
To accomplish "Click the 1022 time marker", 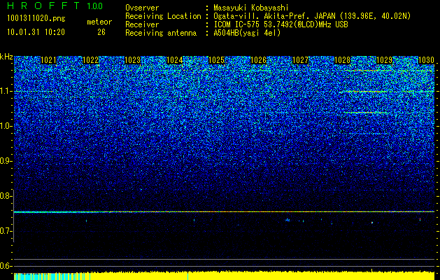I will (91, 60).
